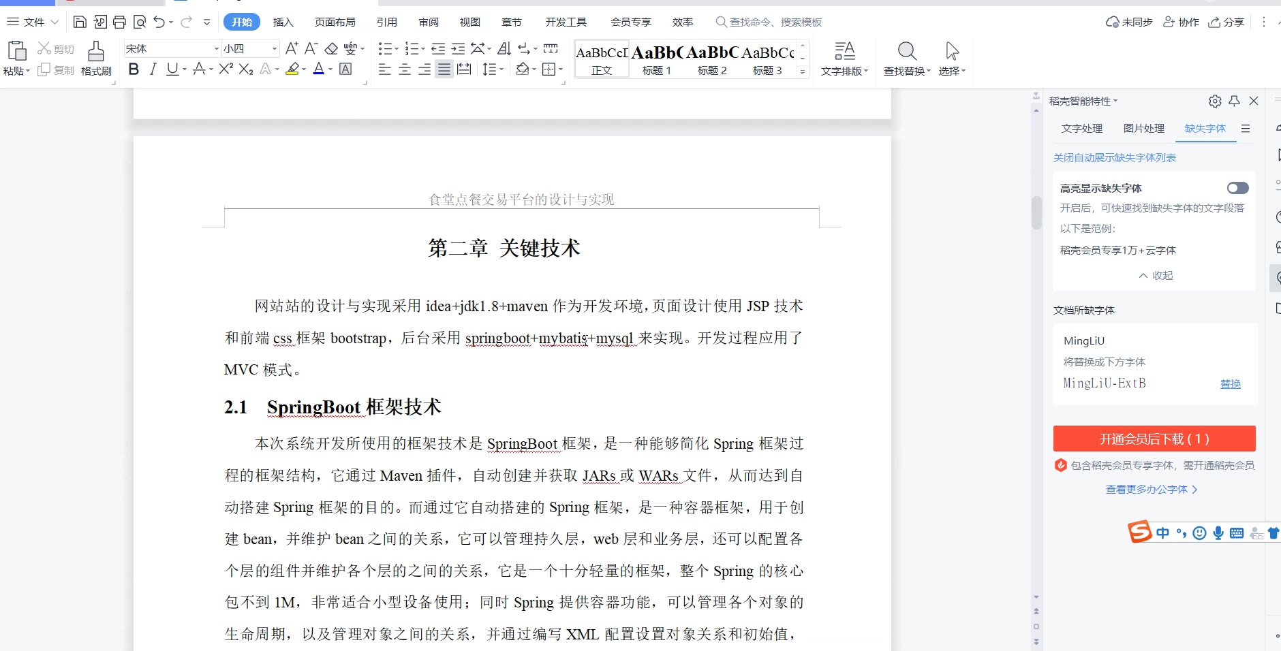This screenshot has height=651, width=1281.
Task: Click the Print icon
Action: click(x=120, y=22)
